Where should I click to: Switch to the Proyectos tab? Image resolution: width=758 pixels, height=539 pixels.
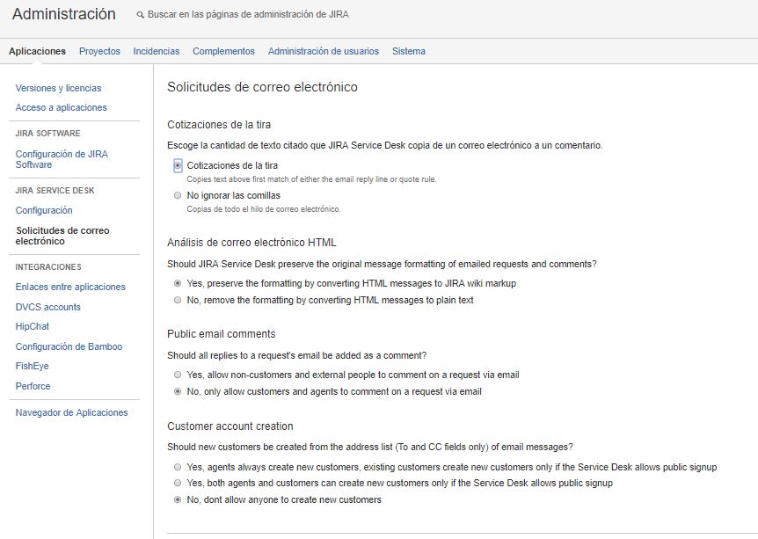(99, 51)
